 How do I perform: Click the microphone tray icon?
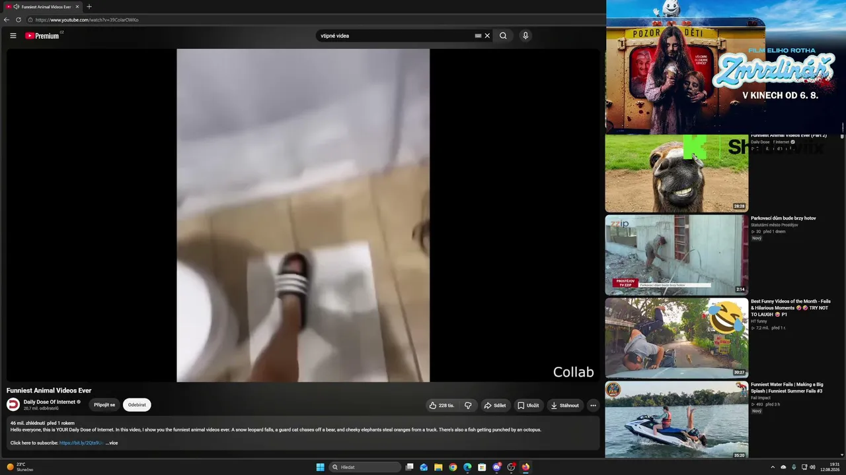pos(794,467)
